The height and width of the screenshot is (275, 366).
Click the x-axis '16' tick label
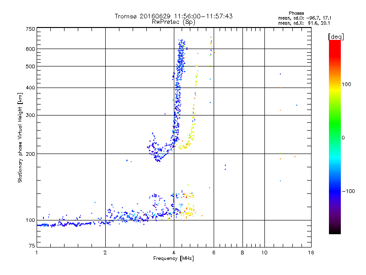click(311, 253)
